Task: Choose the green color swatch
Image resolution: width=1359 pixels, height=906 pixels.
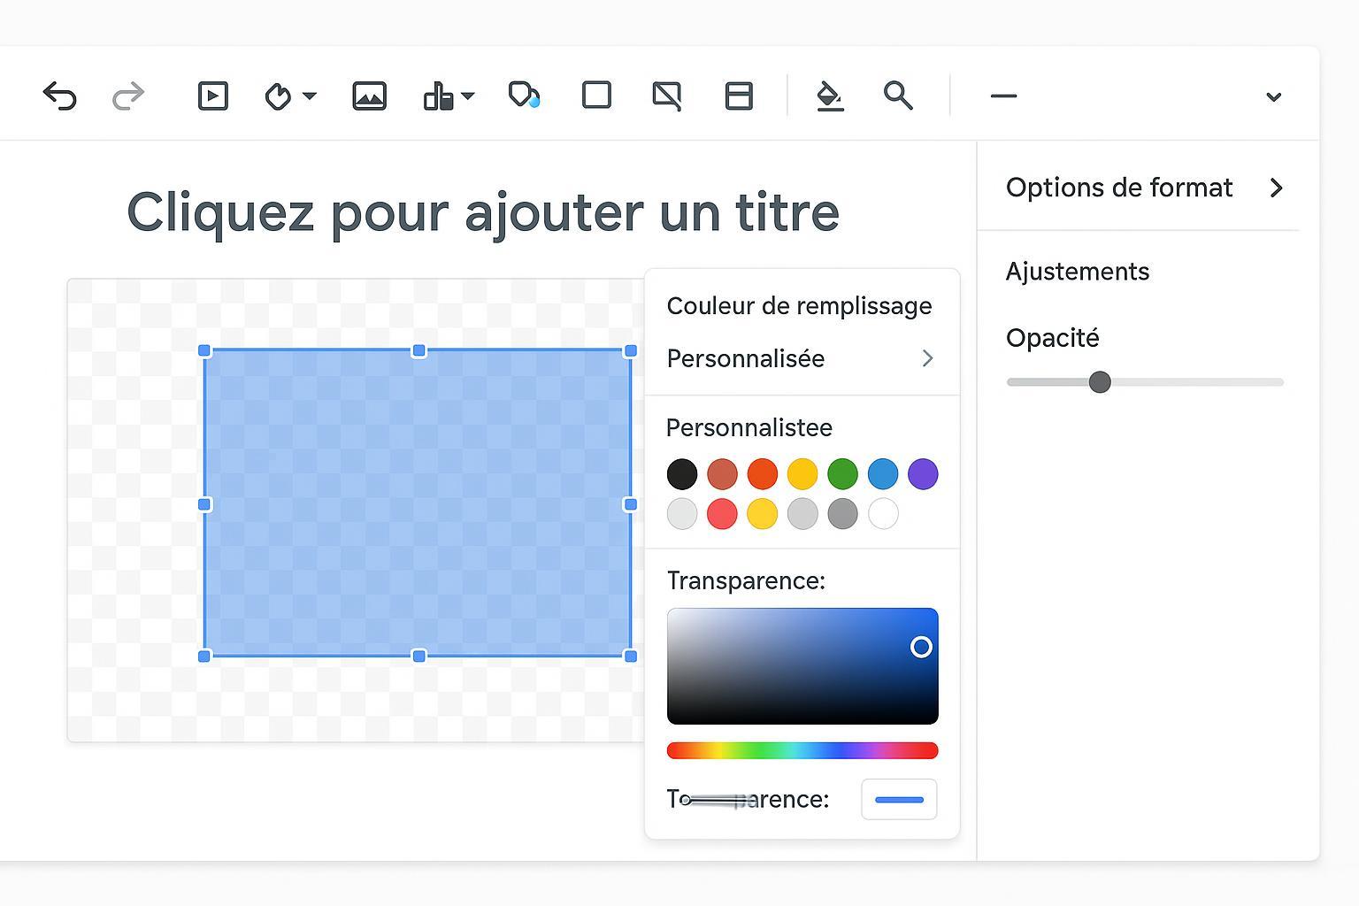Action: [x=842, y=474]
